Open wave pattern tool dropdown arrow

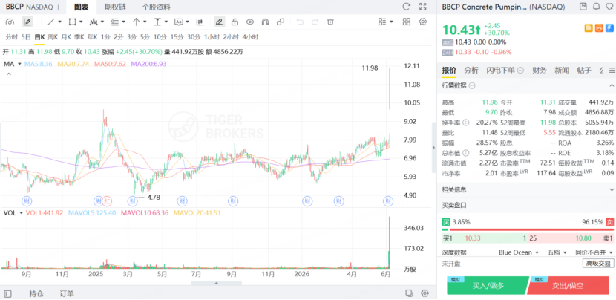(102, 22)
